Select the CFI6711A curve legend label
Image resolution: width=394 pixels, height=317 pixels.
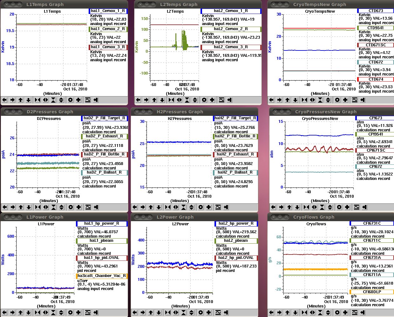point(372,275)
